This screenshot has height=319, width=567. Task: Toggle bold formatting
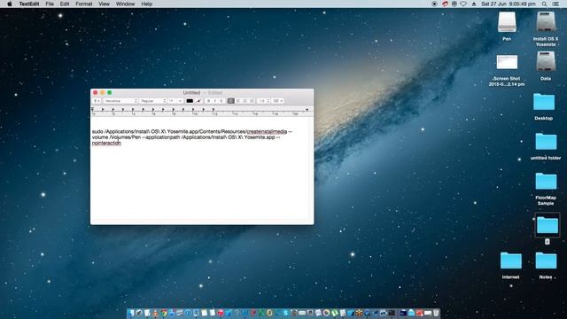(209, 101)
